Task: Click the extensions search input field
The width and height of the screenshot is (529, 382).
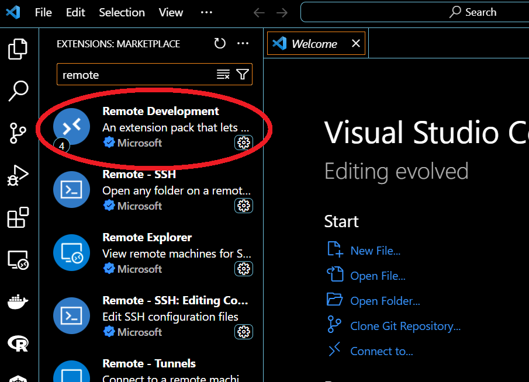Action: click(x=137, y=75)
